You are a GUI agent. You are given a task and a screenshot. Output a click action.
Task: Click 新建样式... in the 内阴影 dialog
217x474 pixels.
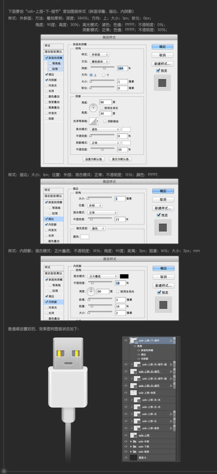[x=163, y=286]
